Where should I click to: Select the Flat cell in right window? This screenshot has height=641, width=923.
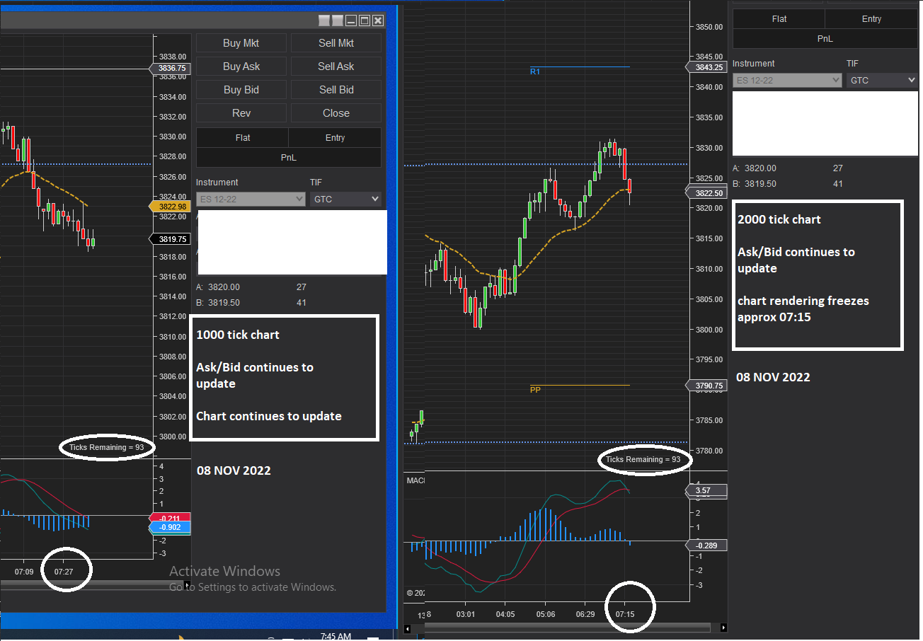coord(779,19)
